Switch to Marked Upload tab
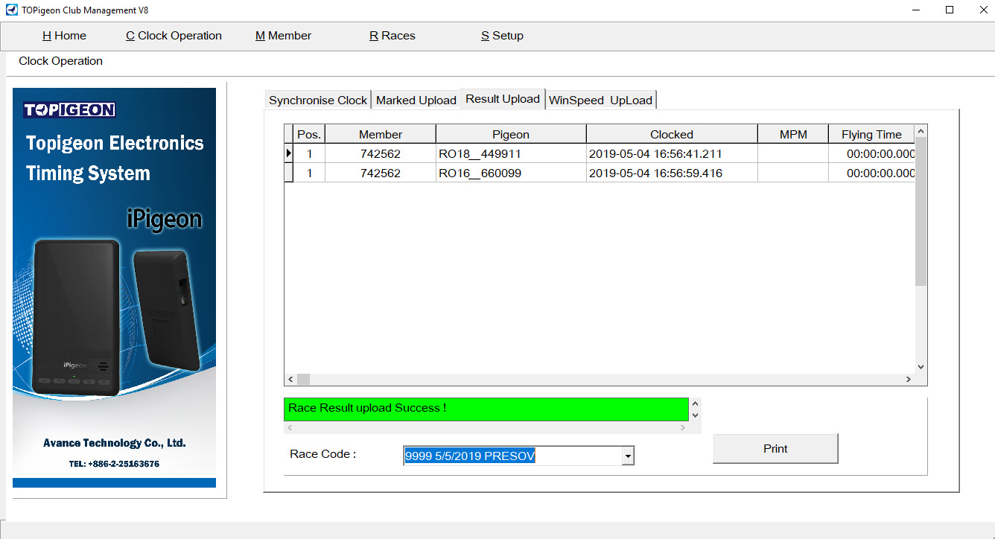Image resolution: width=995 pixels, height=539 pixels. coord(416,101)
